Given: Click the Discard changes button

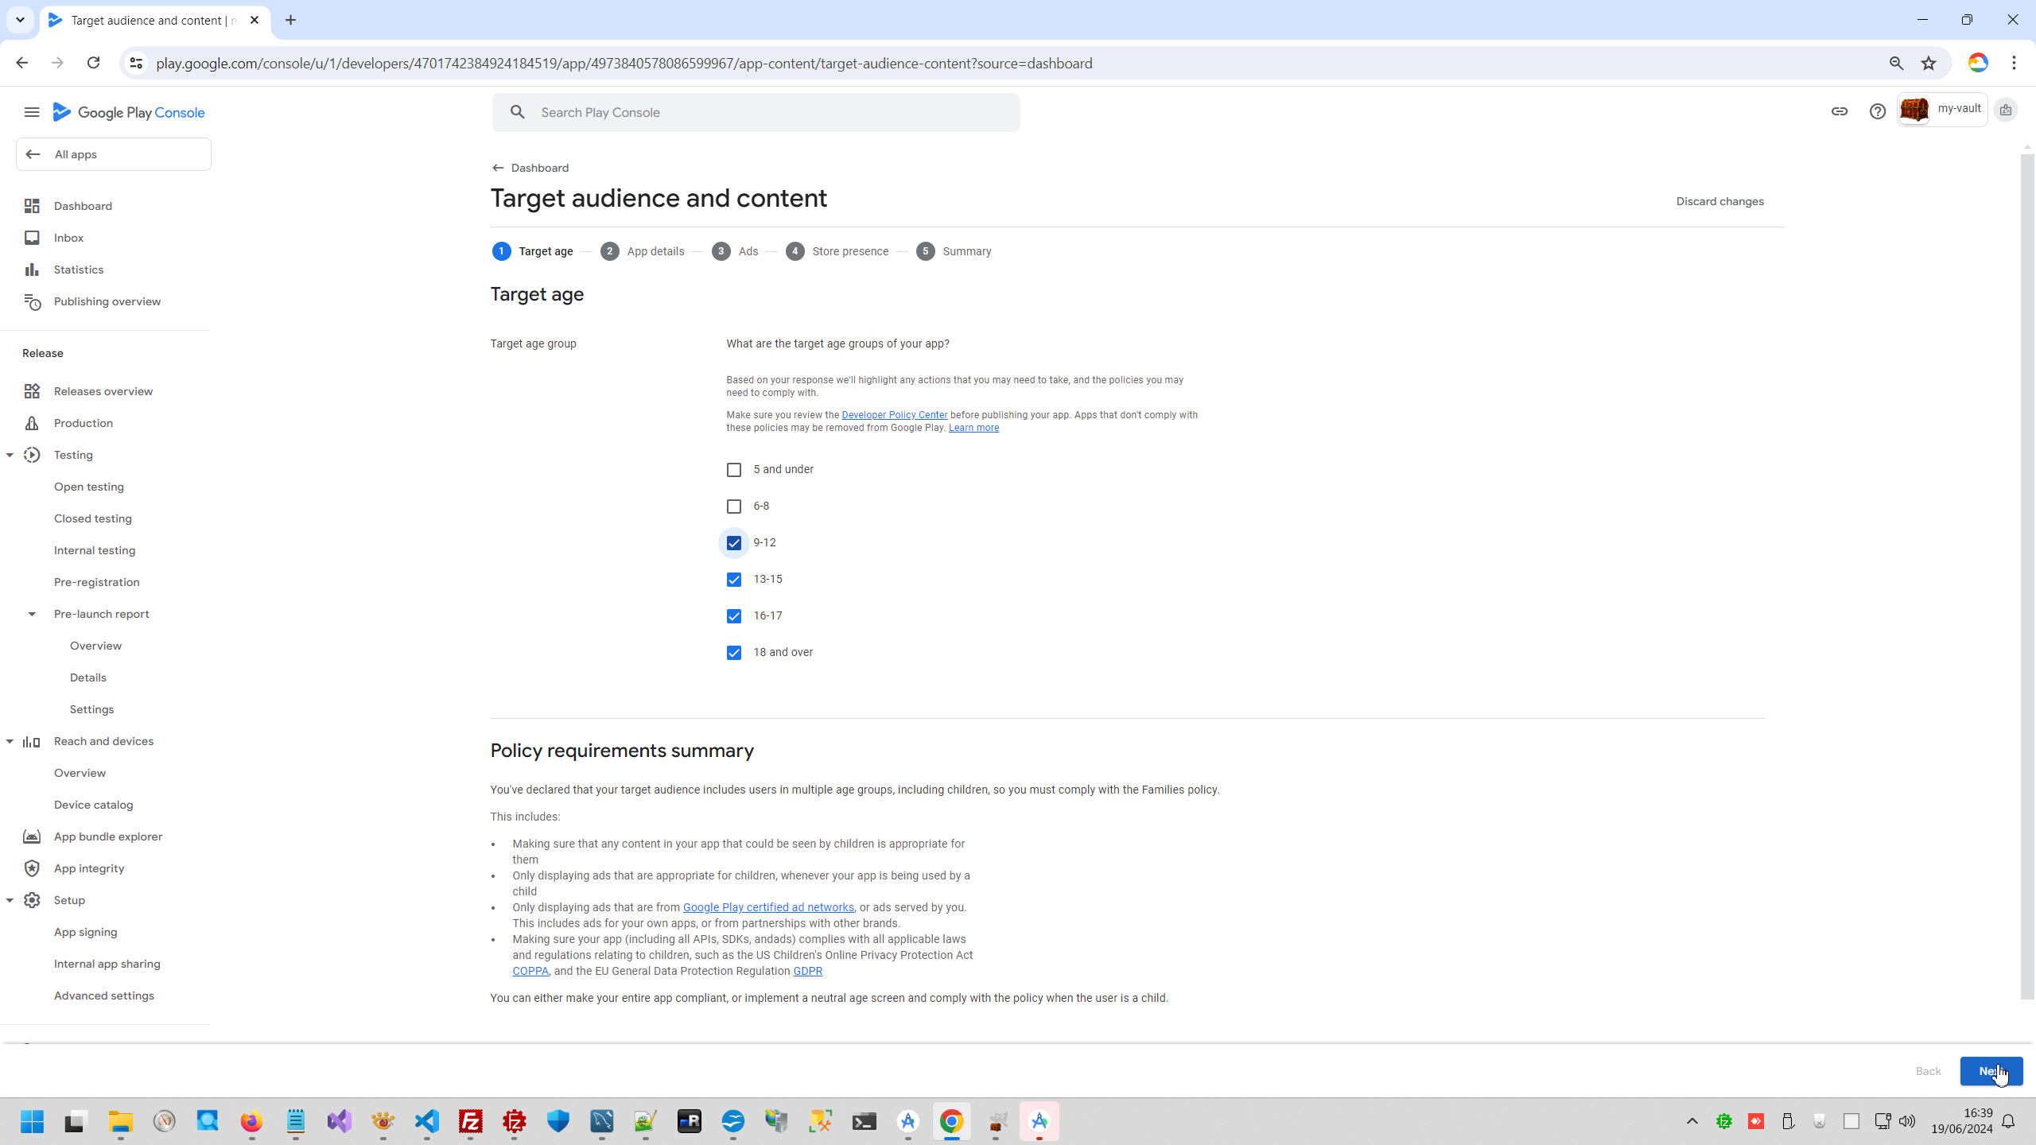Looking at the screenshot, I should [x=1719, y=201].
